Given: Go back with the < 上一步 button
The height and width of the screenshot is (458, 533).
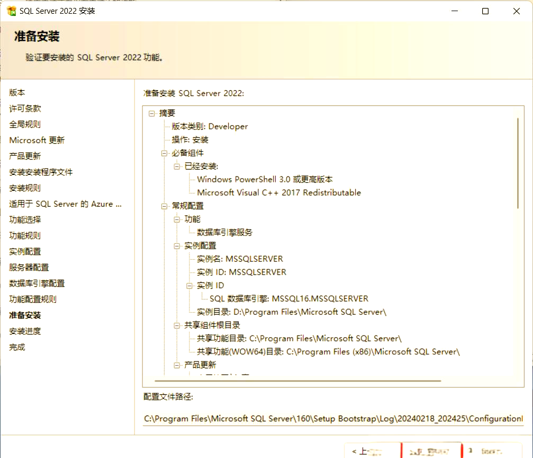Looking at the screenshot, I should (373, 451).
